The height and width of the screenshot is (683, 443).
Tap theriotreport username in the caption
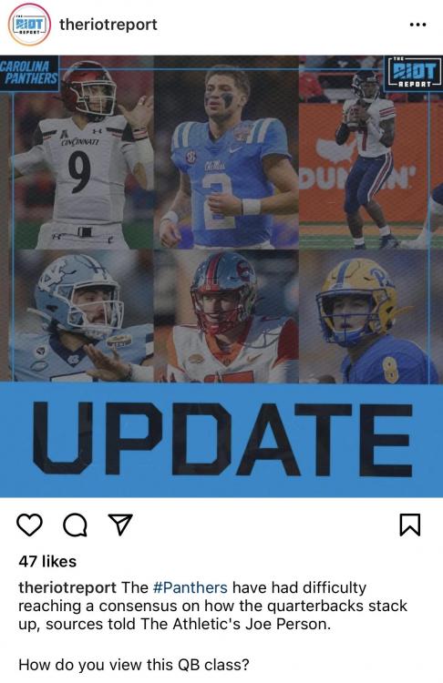[67, 587]
